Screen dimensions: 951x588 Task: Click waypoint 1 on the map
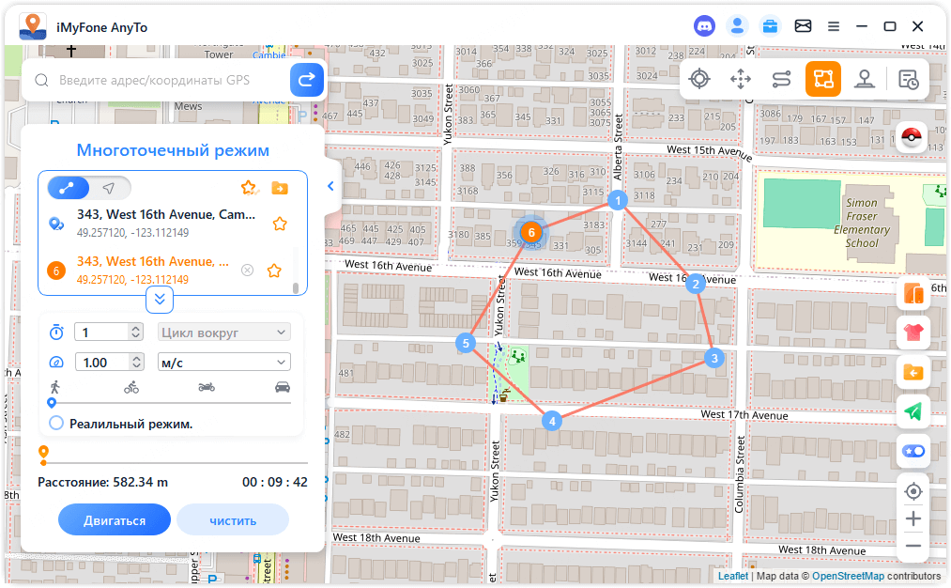click(618, 200)
